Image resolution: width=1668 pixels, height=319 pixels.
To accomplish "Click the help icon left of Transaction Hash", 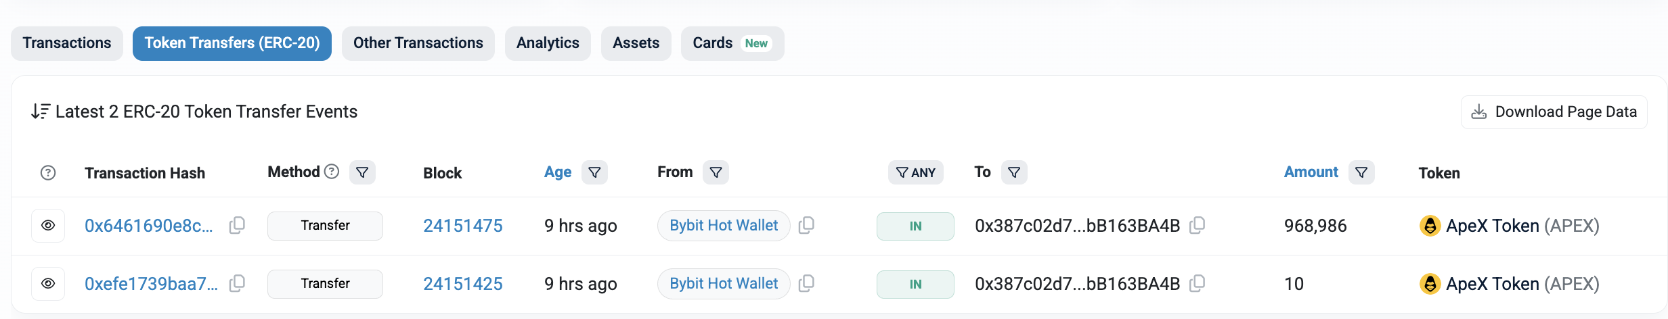I will coord(48,173).
